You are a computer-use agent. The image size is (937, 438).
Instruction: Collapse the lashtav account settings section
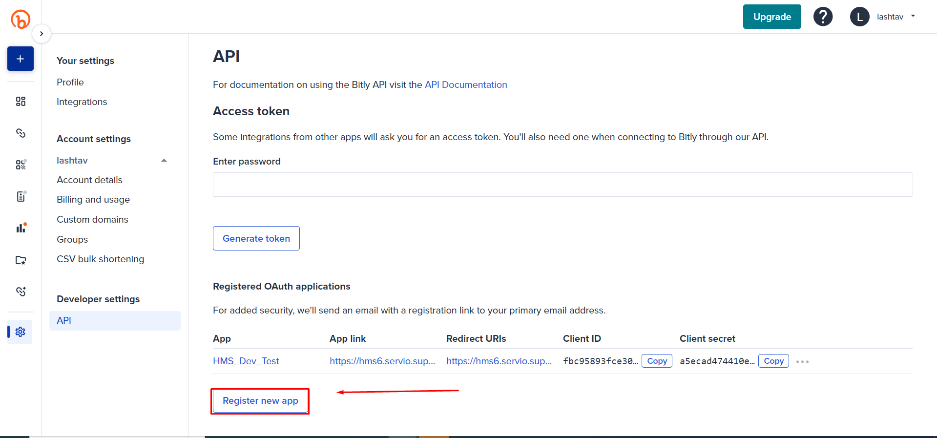pos(164,160)
